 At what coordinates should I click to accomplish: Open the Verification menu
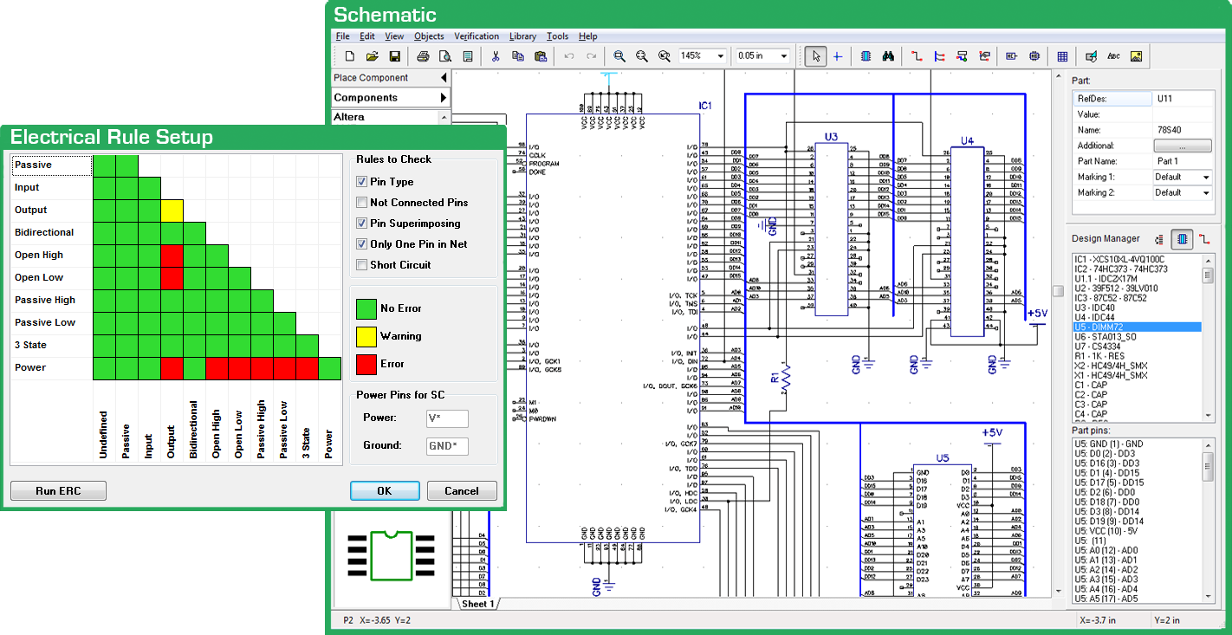[477, 36]
